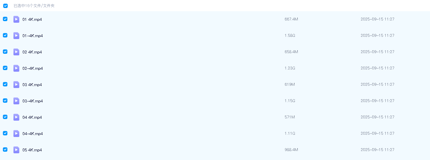Uncheck the checkbox for 01 4K.mp4
430x160 pixels.
pos(5,19)
